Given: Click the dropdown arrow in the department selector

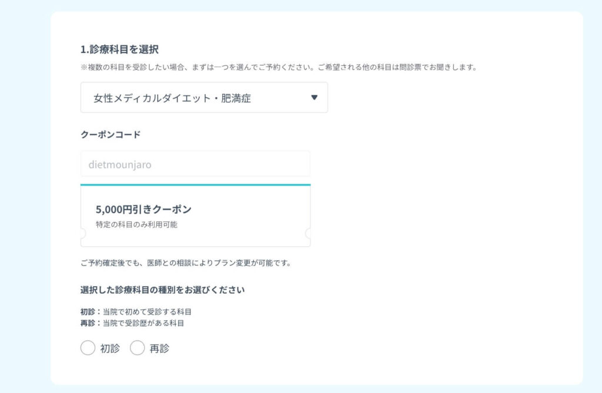Looking at the screenshot, I should pos(314,98).
